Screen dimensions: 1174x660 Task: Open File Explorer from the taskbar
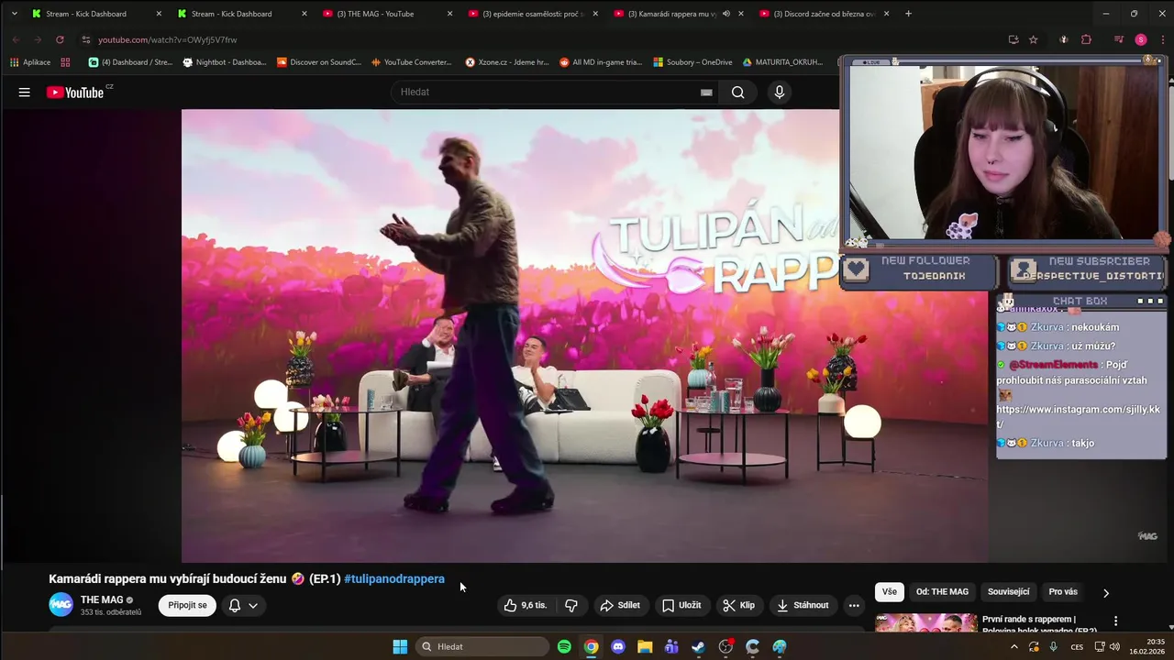coord(645,646)
